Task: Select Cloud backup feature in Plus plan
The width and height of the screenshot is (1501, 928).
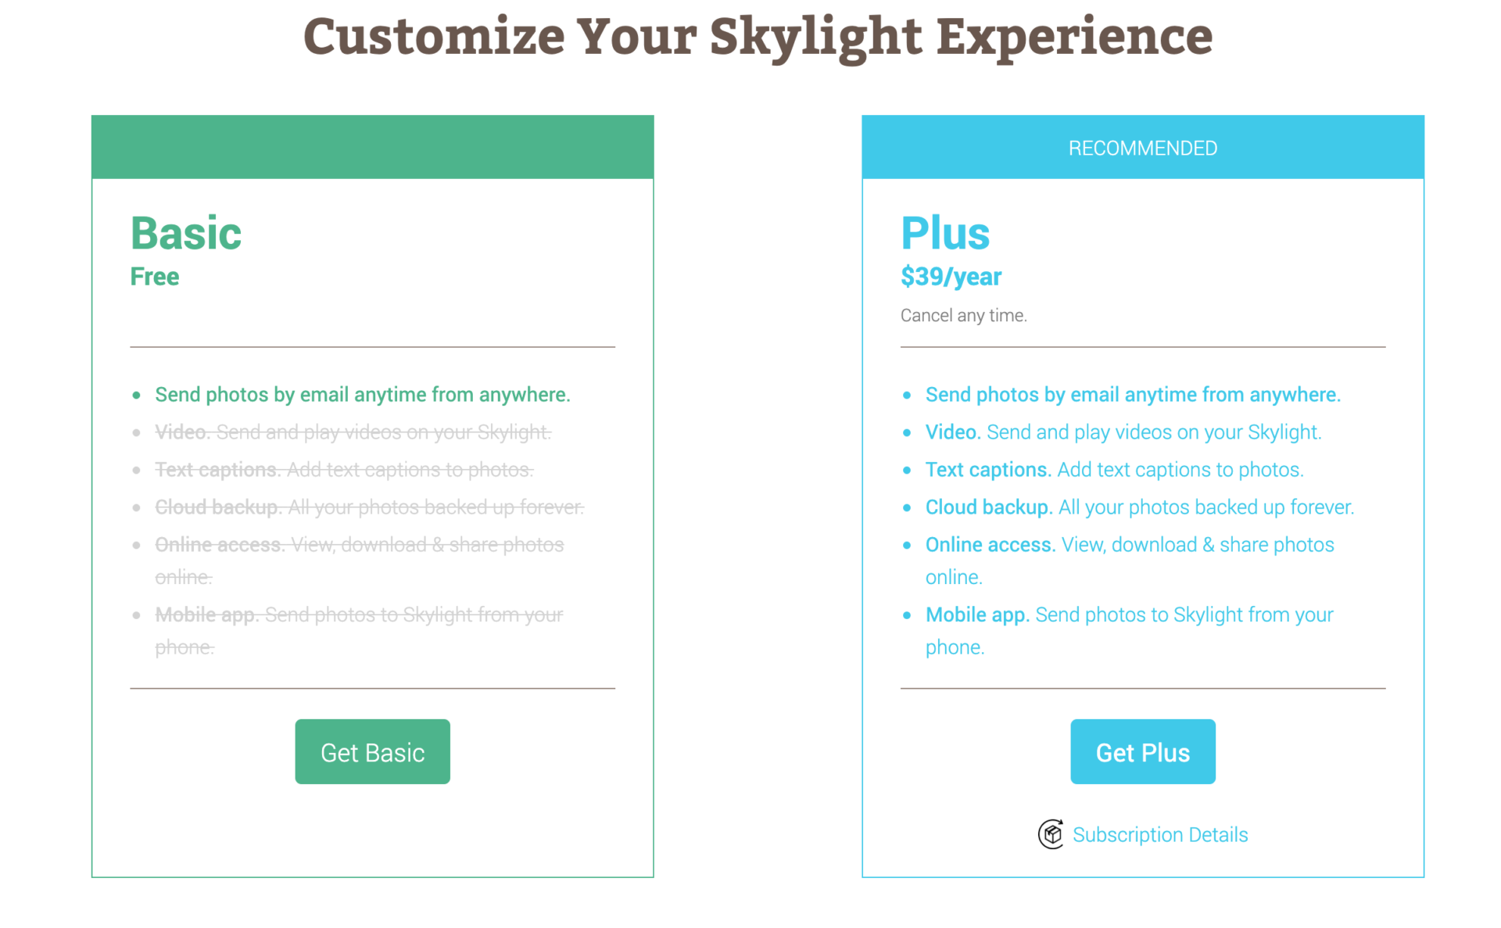Action: tap(1140, 507)
